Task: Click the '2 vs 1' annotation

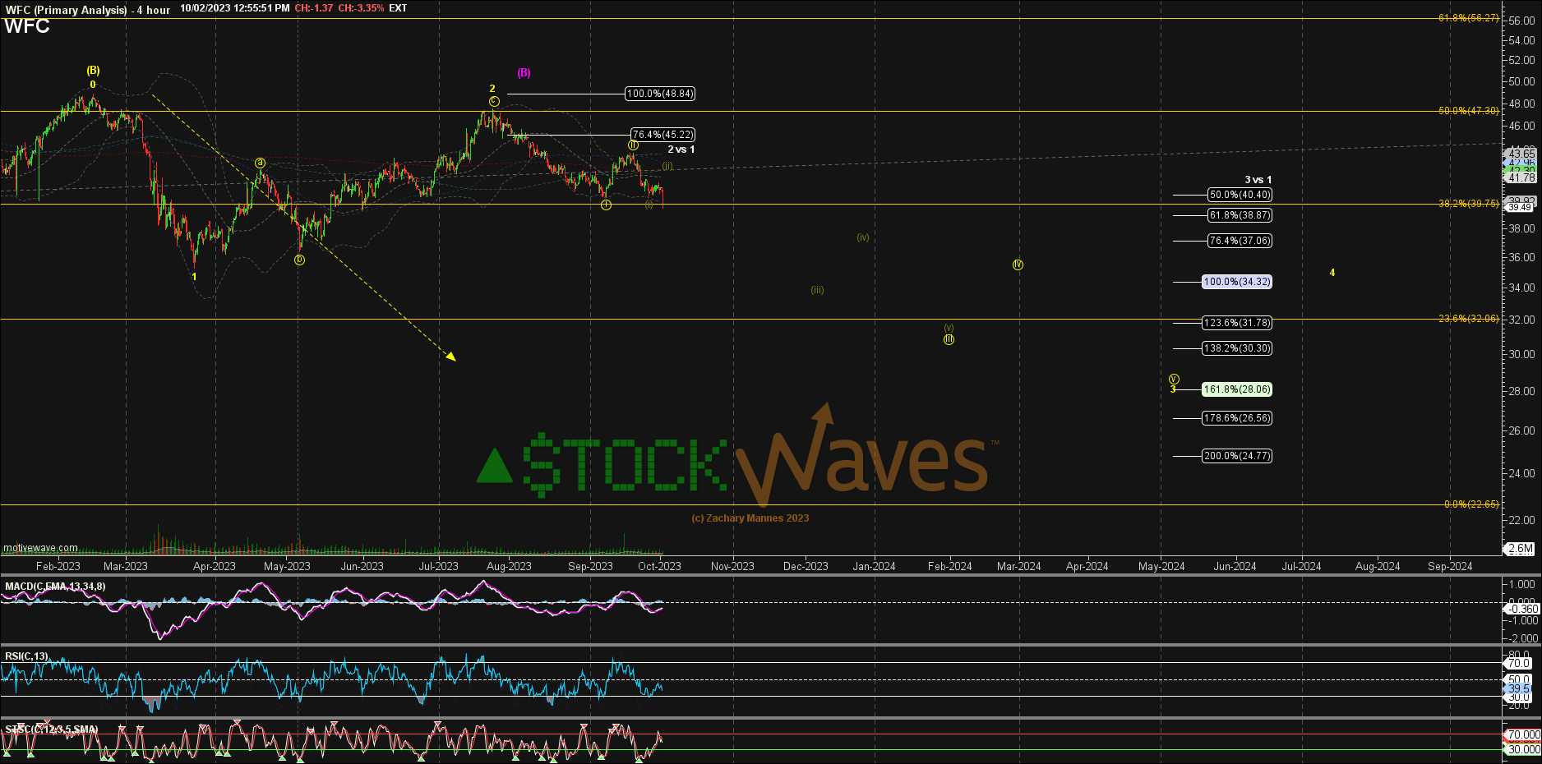Action: click(681, 150)
